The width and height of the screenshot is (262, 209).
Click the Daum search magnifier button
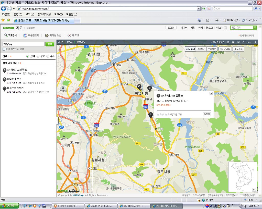click(256, 8)
